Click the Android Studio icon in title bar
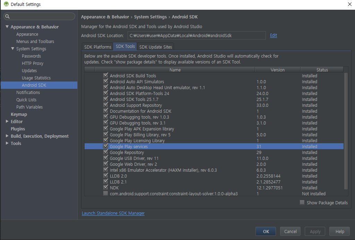 (6, 4)
